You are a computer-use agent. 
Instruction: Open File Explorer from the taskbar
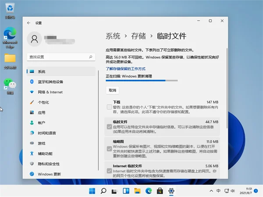tap(137, 191)
